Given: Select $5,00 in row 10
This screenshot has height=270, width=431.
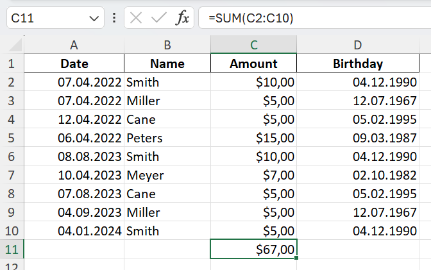Looking at the screenshot, I should click(x=254, y=231).
